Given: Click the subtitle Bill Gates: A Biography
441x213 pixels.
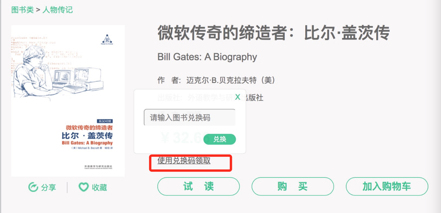Looking at the screenshot, I should coord(207,57).
